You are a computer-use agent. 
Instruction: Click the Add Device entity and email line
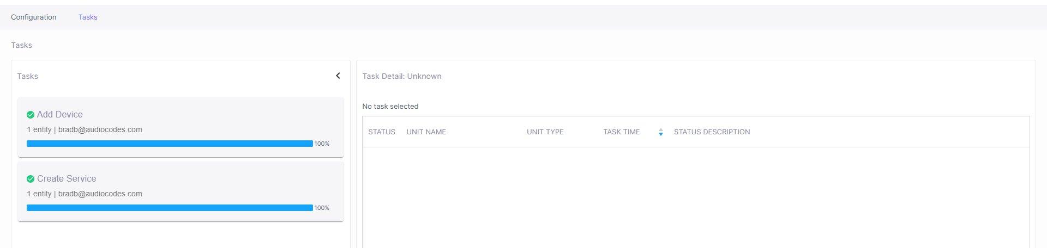[85, 130]
